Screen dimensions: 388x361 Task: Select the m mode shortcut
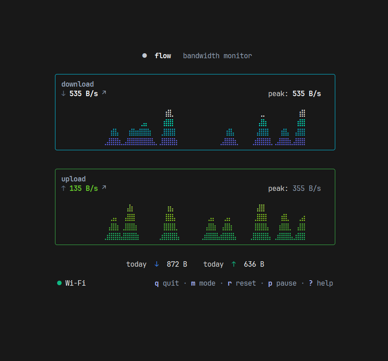203,283
